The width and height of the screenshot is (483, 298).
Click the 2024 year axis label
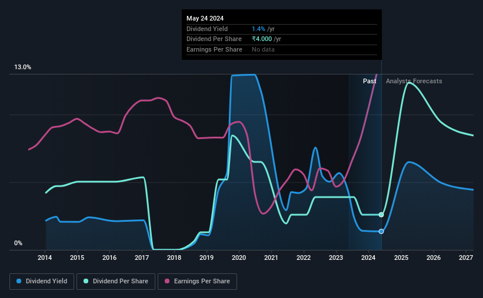(368, 258)
